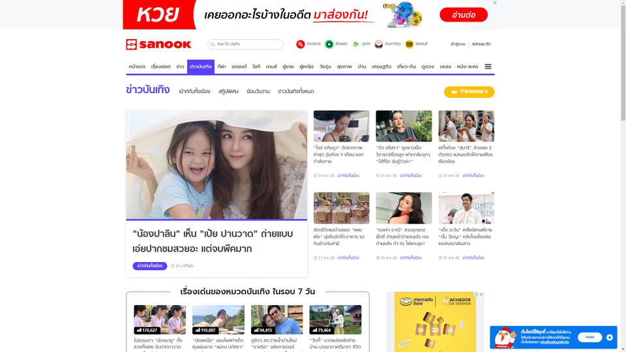Open settings gear in bottom banner
Image resolution: width=626 pixels, height=352 pixels.
pos(609,337)
